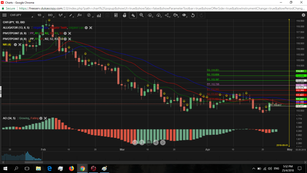Image resolution: width=307 pixels, height=173 pixels.
Task: Expand the 1D period dropdown
Action: (x=40, y=15)
